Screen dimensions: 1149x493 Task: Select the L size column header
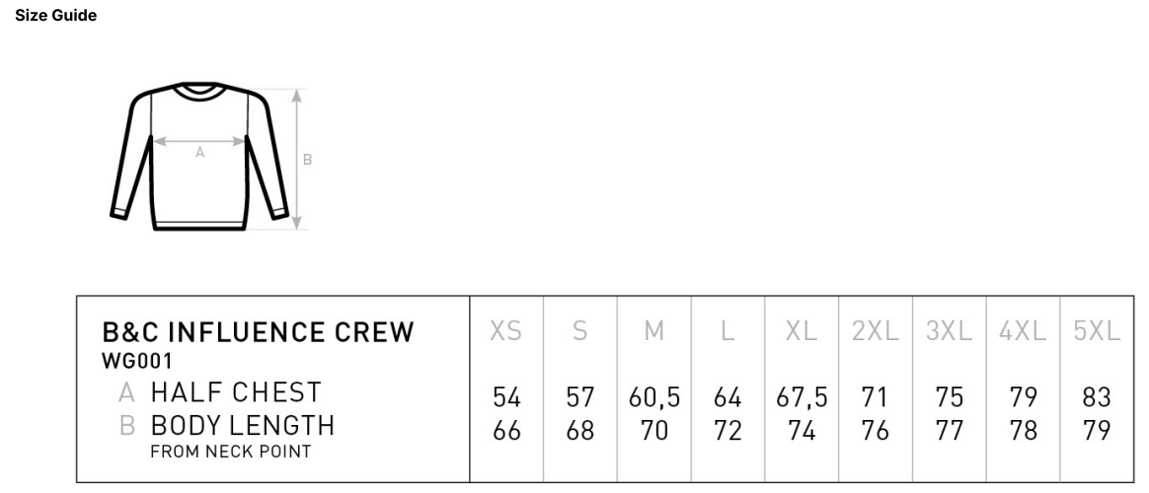pos(728,331)
